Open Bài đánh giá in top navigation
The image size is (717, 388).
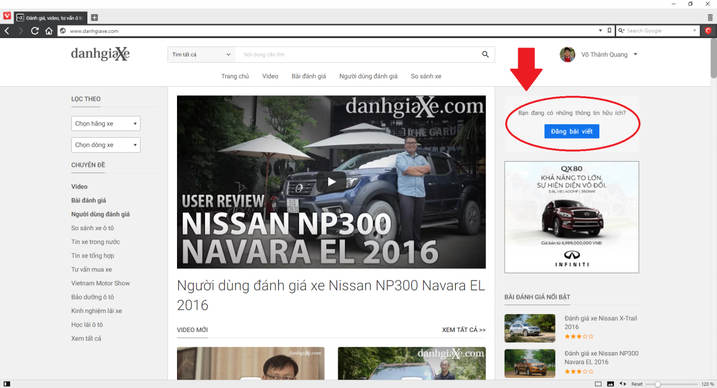(x=309, y=76)
